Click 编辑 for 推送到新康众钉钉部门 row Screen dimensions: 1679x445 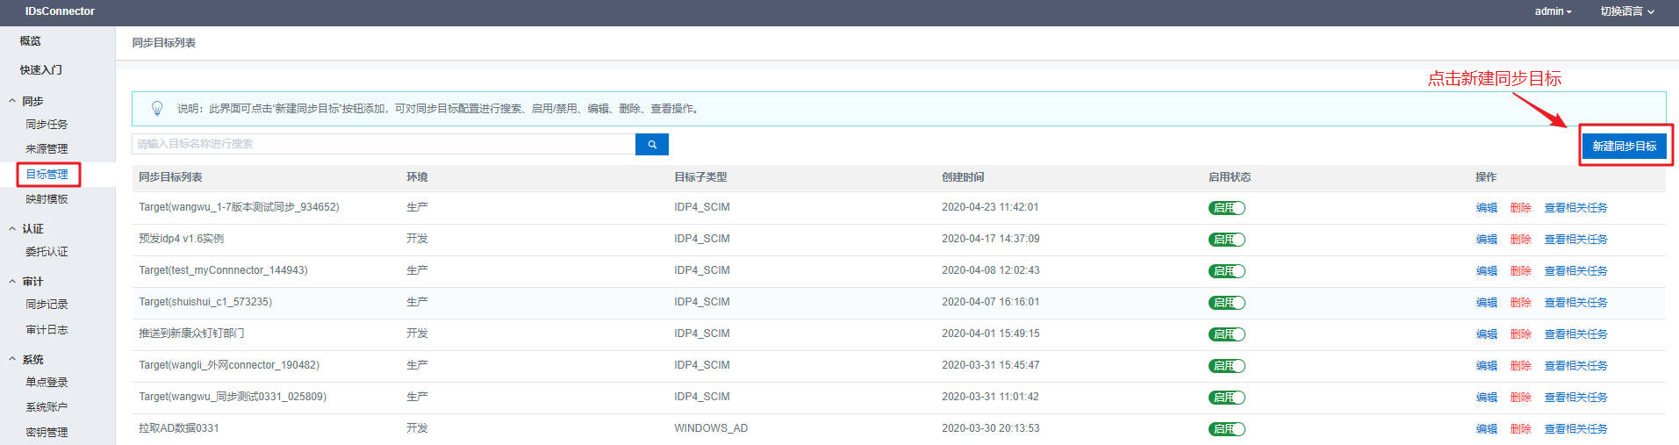(x=1486, y=334)
